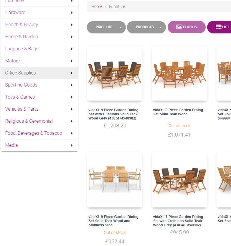Click the Religious & Ceremonial arrow icon

(72, 121)
